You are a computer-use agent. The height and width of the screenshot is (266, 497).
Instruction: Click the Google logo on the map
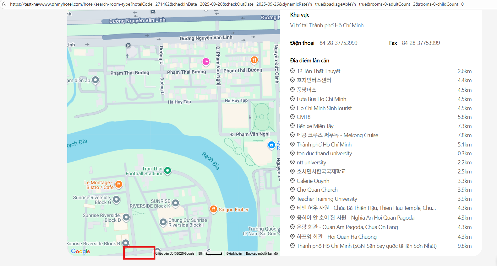click(80, 251)
